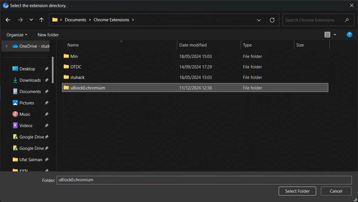This screenshot has height=202, width=358.
Task: Open Pictures in the sidebar
Action: (x=23, y=103)
